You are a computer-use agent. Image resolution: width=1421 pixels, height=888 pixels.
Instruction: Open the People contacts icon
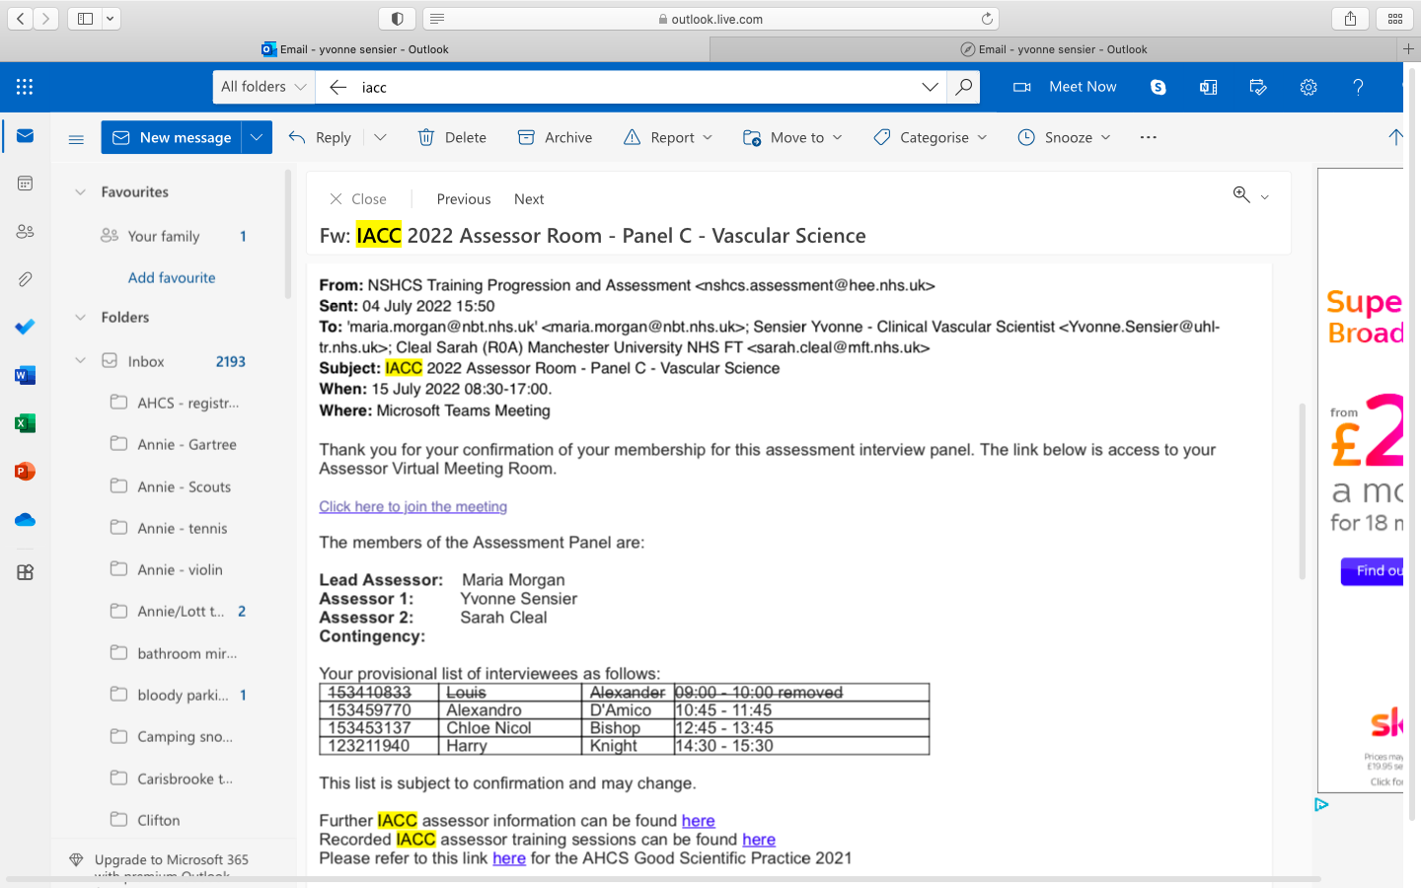click(x=25, y=231)
